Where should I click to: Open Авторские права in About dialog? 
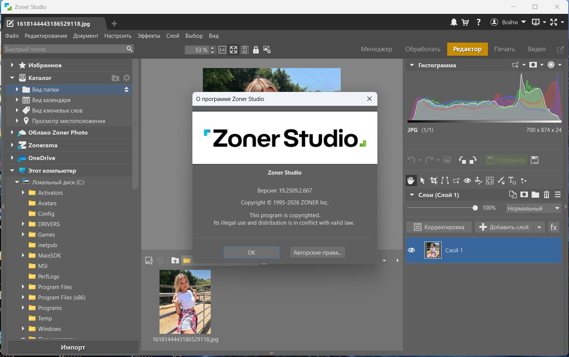(318, 253)
